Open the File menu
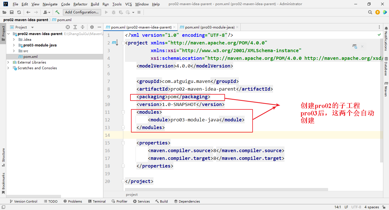This screenshot has height=210, width=389. tap(15, 4)
